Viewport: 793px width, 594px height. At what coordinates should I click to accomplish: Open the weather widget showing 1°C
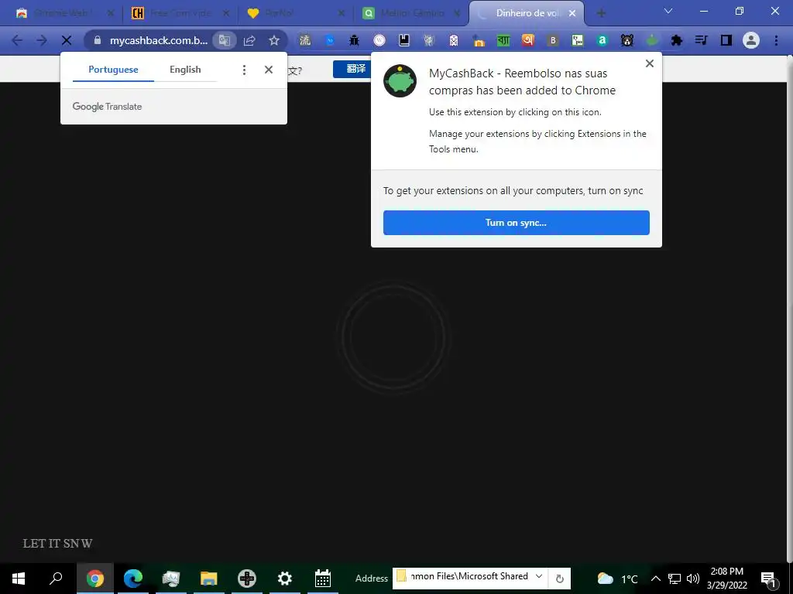[x=617, y=579]
